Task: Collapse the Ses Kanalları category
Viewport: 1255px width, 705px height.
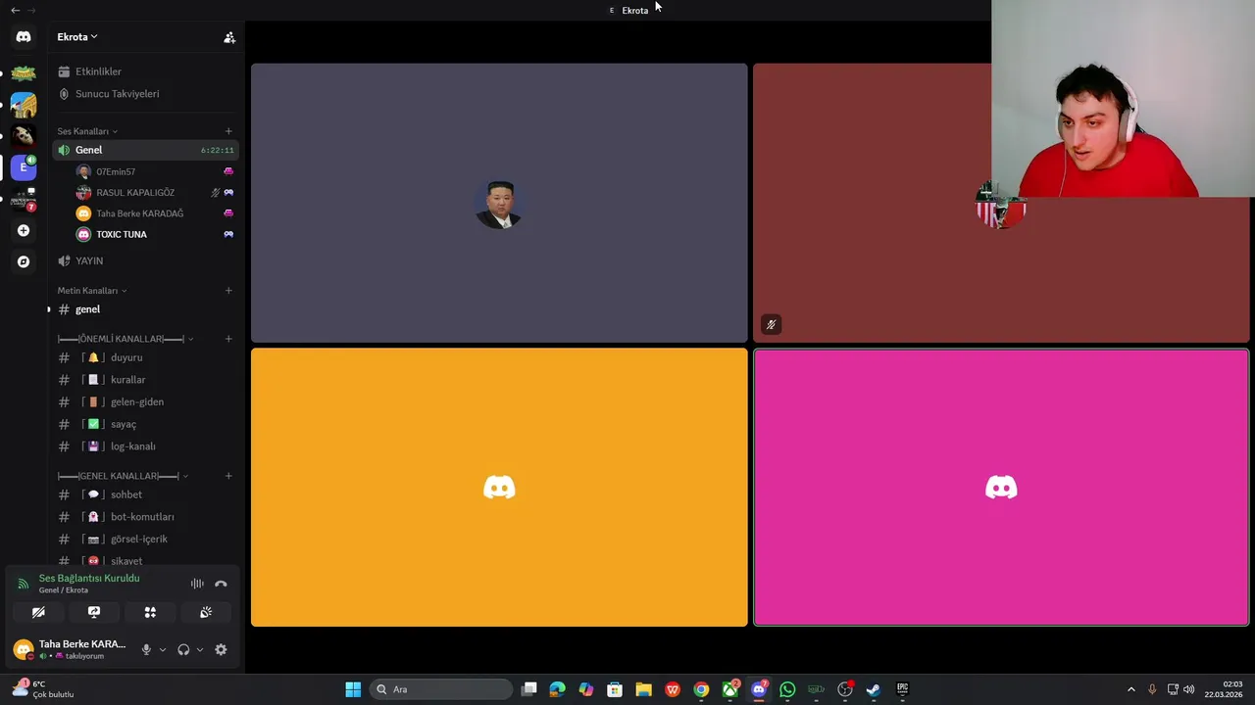Action: click(x=87, y=131)
